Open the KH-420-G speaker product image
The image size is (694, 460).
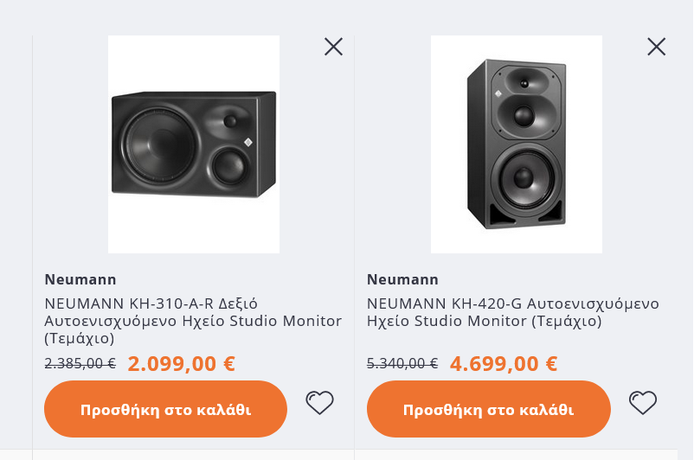516,144
